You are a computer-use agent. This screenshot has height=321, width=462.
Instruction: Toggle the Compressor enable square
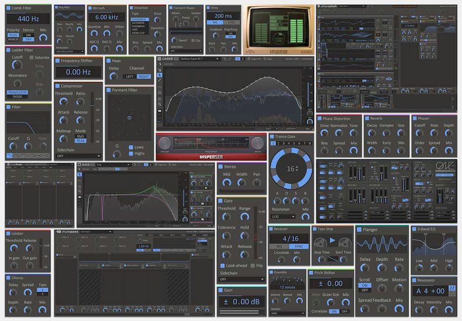(x=57, y=86)
